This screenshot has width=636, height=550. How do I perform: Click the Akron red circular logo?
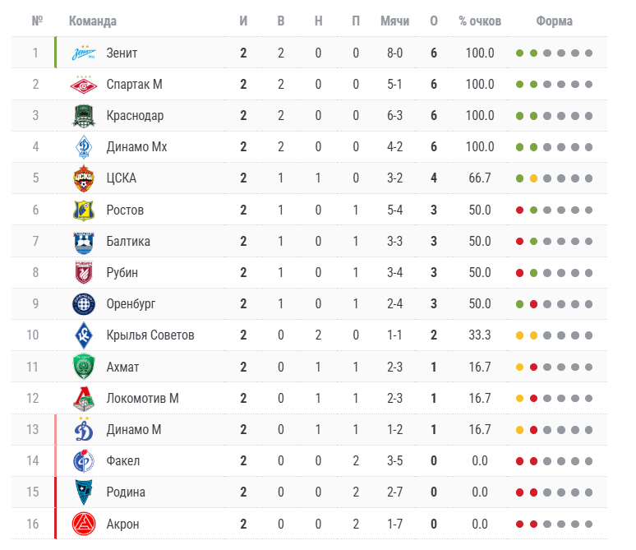[x=84, y=524]
